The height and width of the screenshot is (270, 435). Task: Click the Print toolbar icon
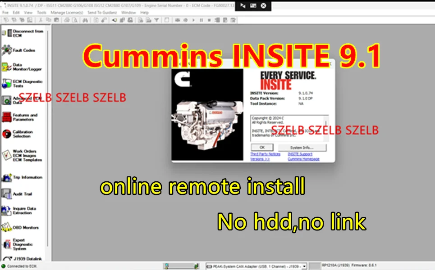click(67, 20)
